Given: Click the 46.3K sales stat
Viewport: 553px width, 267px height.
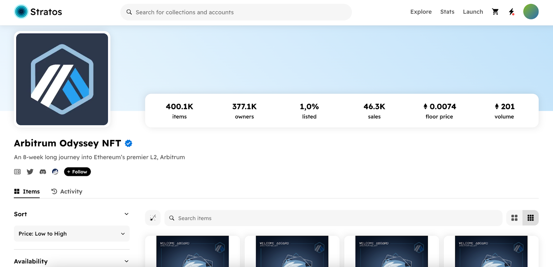Looking at the screenshot, I should coord(374,111).
